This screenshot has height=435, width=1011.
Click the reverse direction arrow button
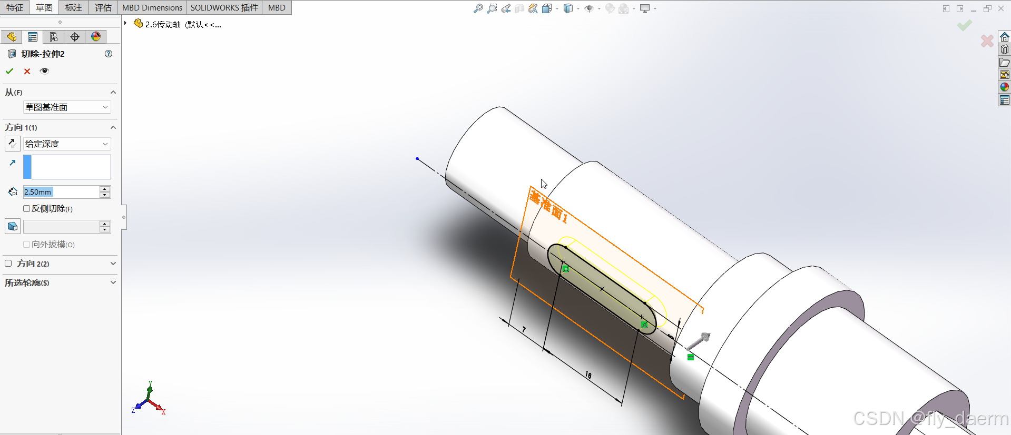coord(12,144)
